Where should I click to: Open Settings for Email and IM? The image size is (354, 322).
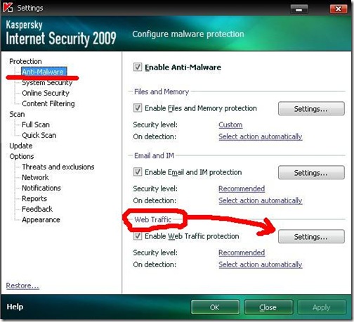pyautogui.click(x=311, y=172)
